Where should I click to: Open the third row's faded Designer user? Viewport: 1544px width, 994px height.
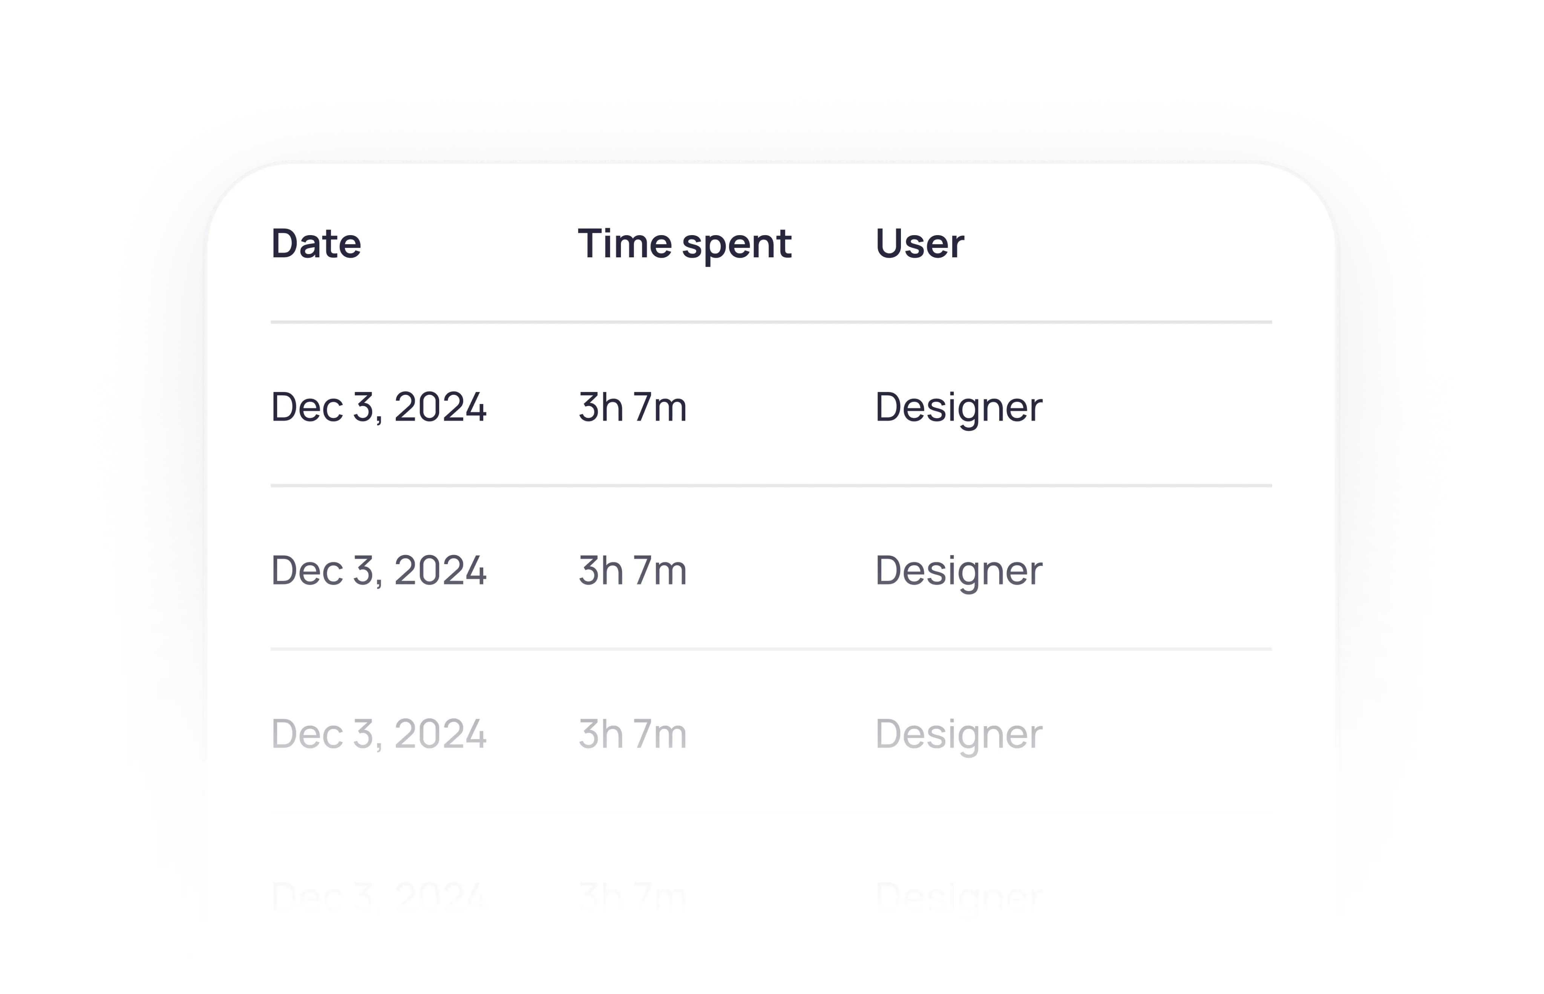tap(958, 734)
